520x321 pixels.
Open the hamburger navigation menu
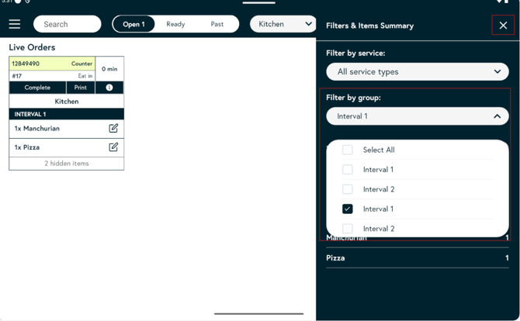coord(14,24)
